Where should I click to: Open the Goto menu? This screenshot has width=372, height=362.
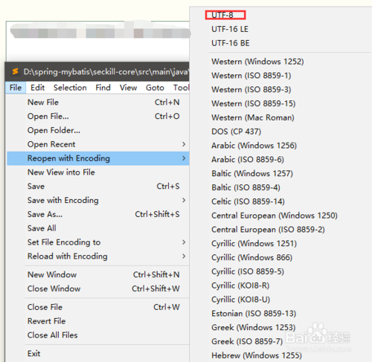(x=155, y=88)
